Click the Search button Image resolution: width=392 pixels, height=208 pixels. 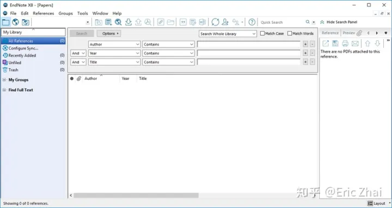click(x=82, y=34)
